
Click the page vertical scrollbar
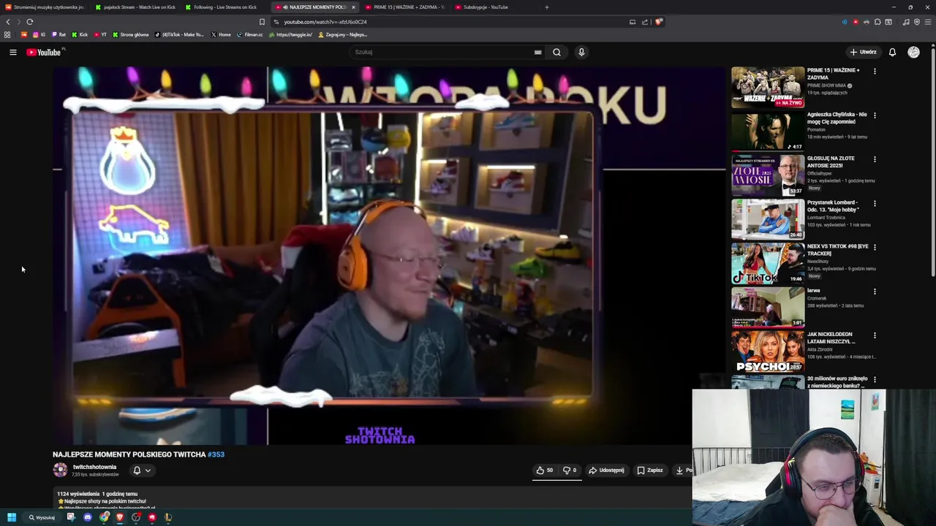[933, 161]
